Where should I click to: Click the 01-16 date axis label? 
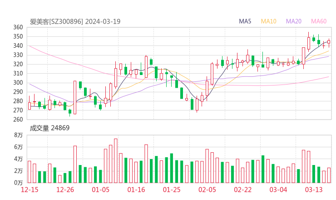click(136, 190)
